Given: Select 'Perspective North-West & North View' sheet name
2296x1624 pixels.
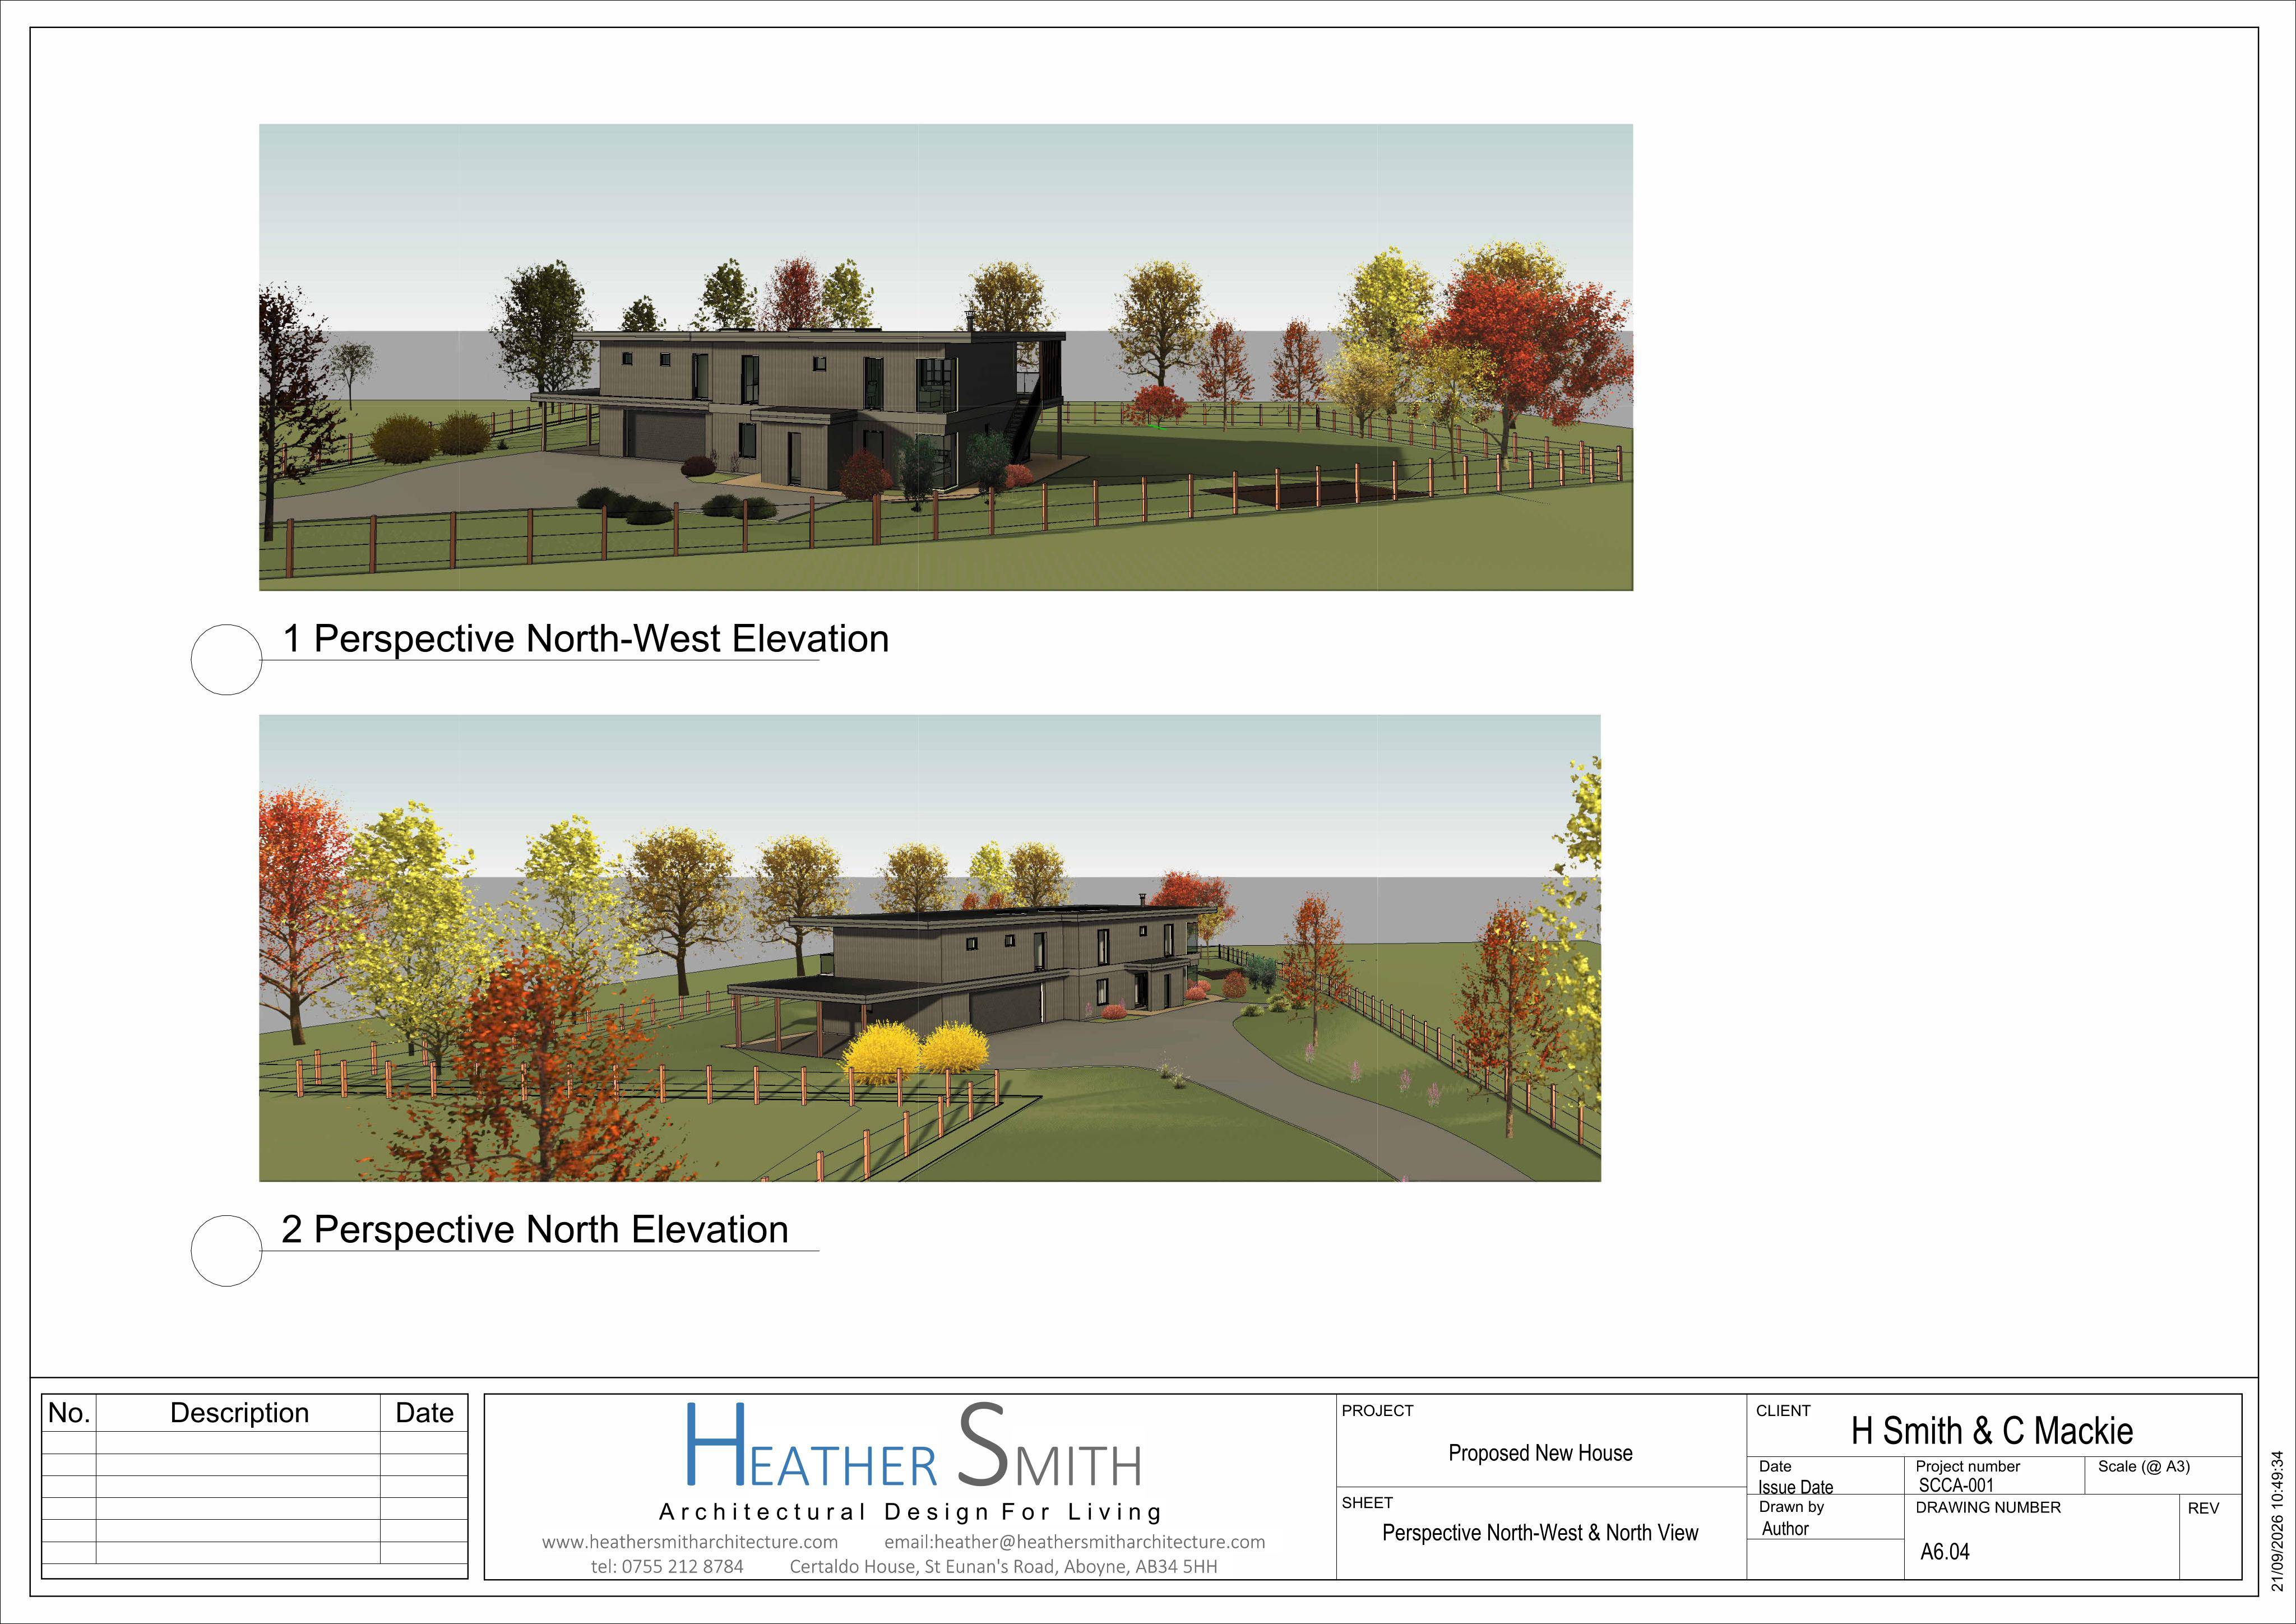Looking at the screenshot, I should click(1540, 1533).
